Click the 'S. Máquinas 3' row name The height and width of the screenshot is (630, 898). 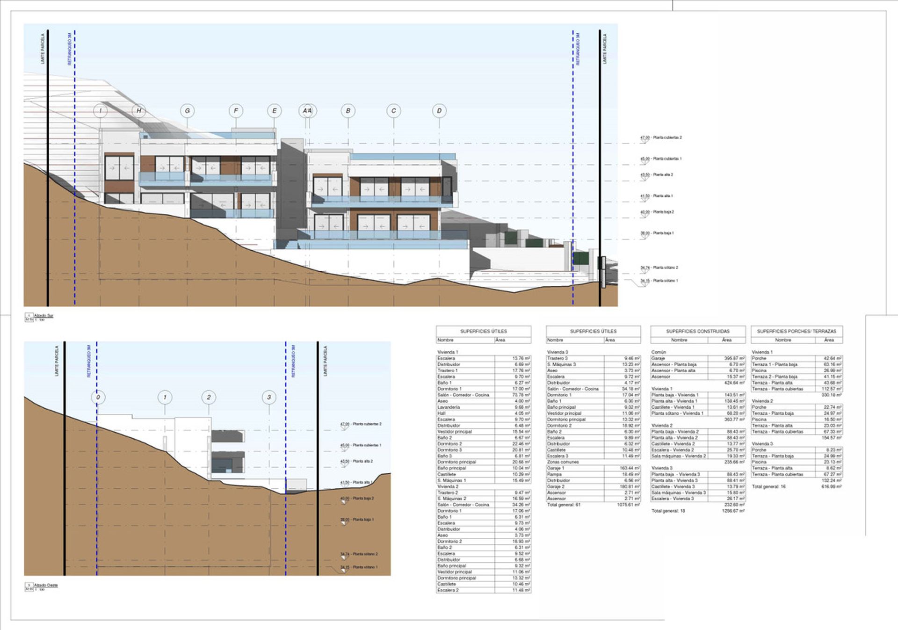562,364
